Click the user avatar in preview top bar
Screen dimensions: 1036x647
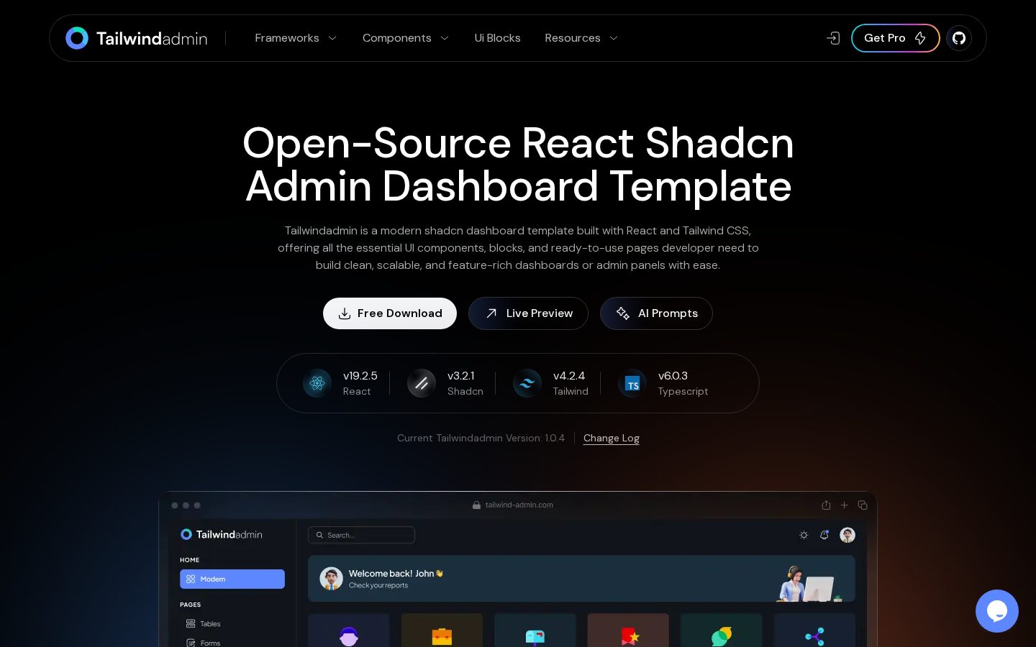(x=848, y=535)
